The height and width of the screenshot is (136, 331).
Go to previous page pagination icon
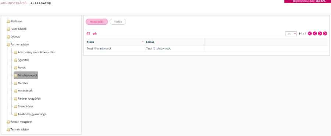pos(315,33)
